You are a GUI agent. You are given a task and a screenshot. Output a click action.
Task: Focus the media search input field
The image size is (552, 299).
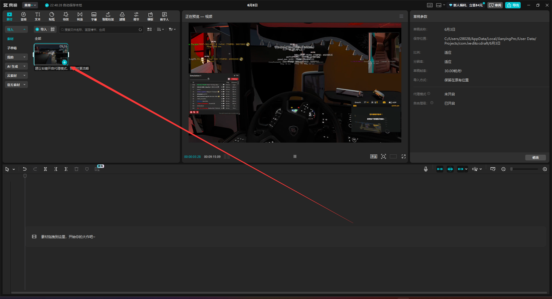coord(101,30)
